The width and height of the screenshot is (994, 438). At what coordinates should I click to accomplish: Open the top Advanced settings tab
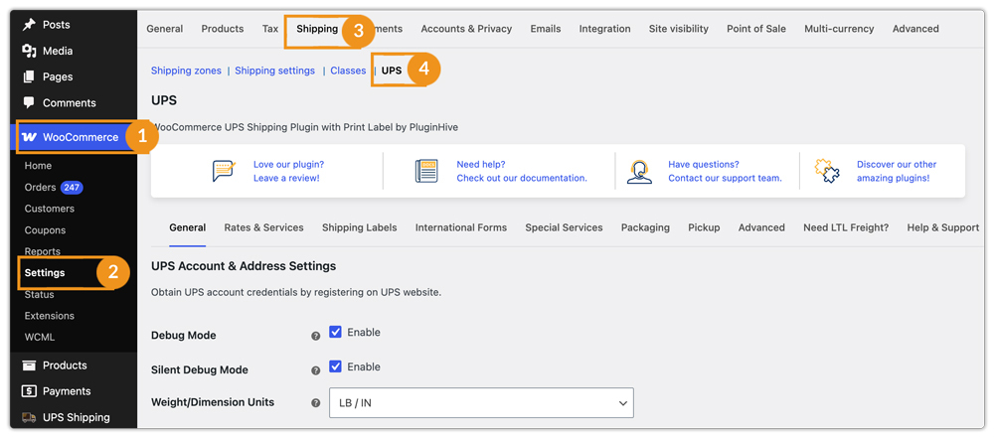[x=915, y=29]
